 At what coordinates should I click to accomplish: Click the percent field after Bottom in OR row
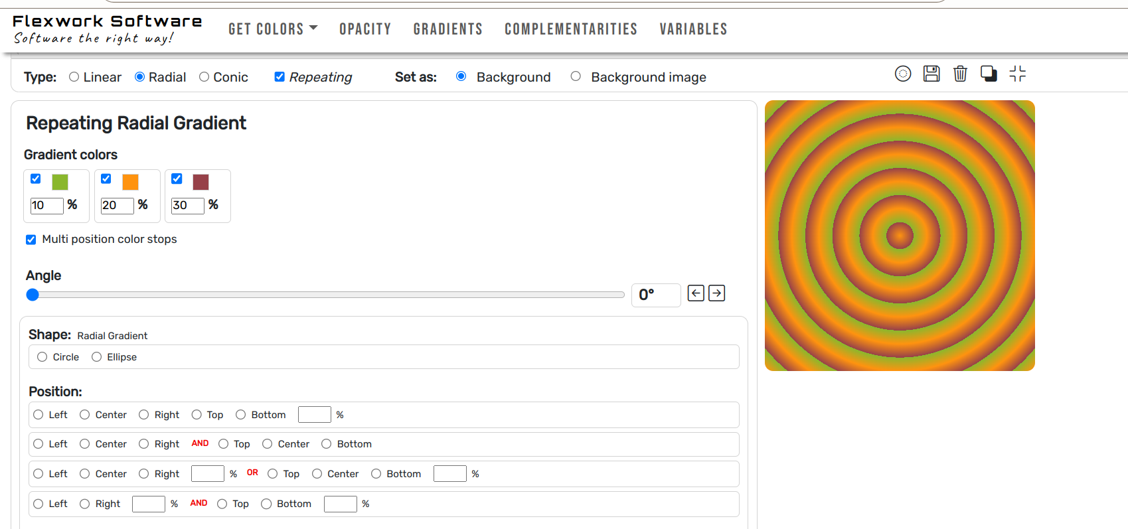(450, 473)
